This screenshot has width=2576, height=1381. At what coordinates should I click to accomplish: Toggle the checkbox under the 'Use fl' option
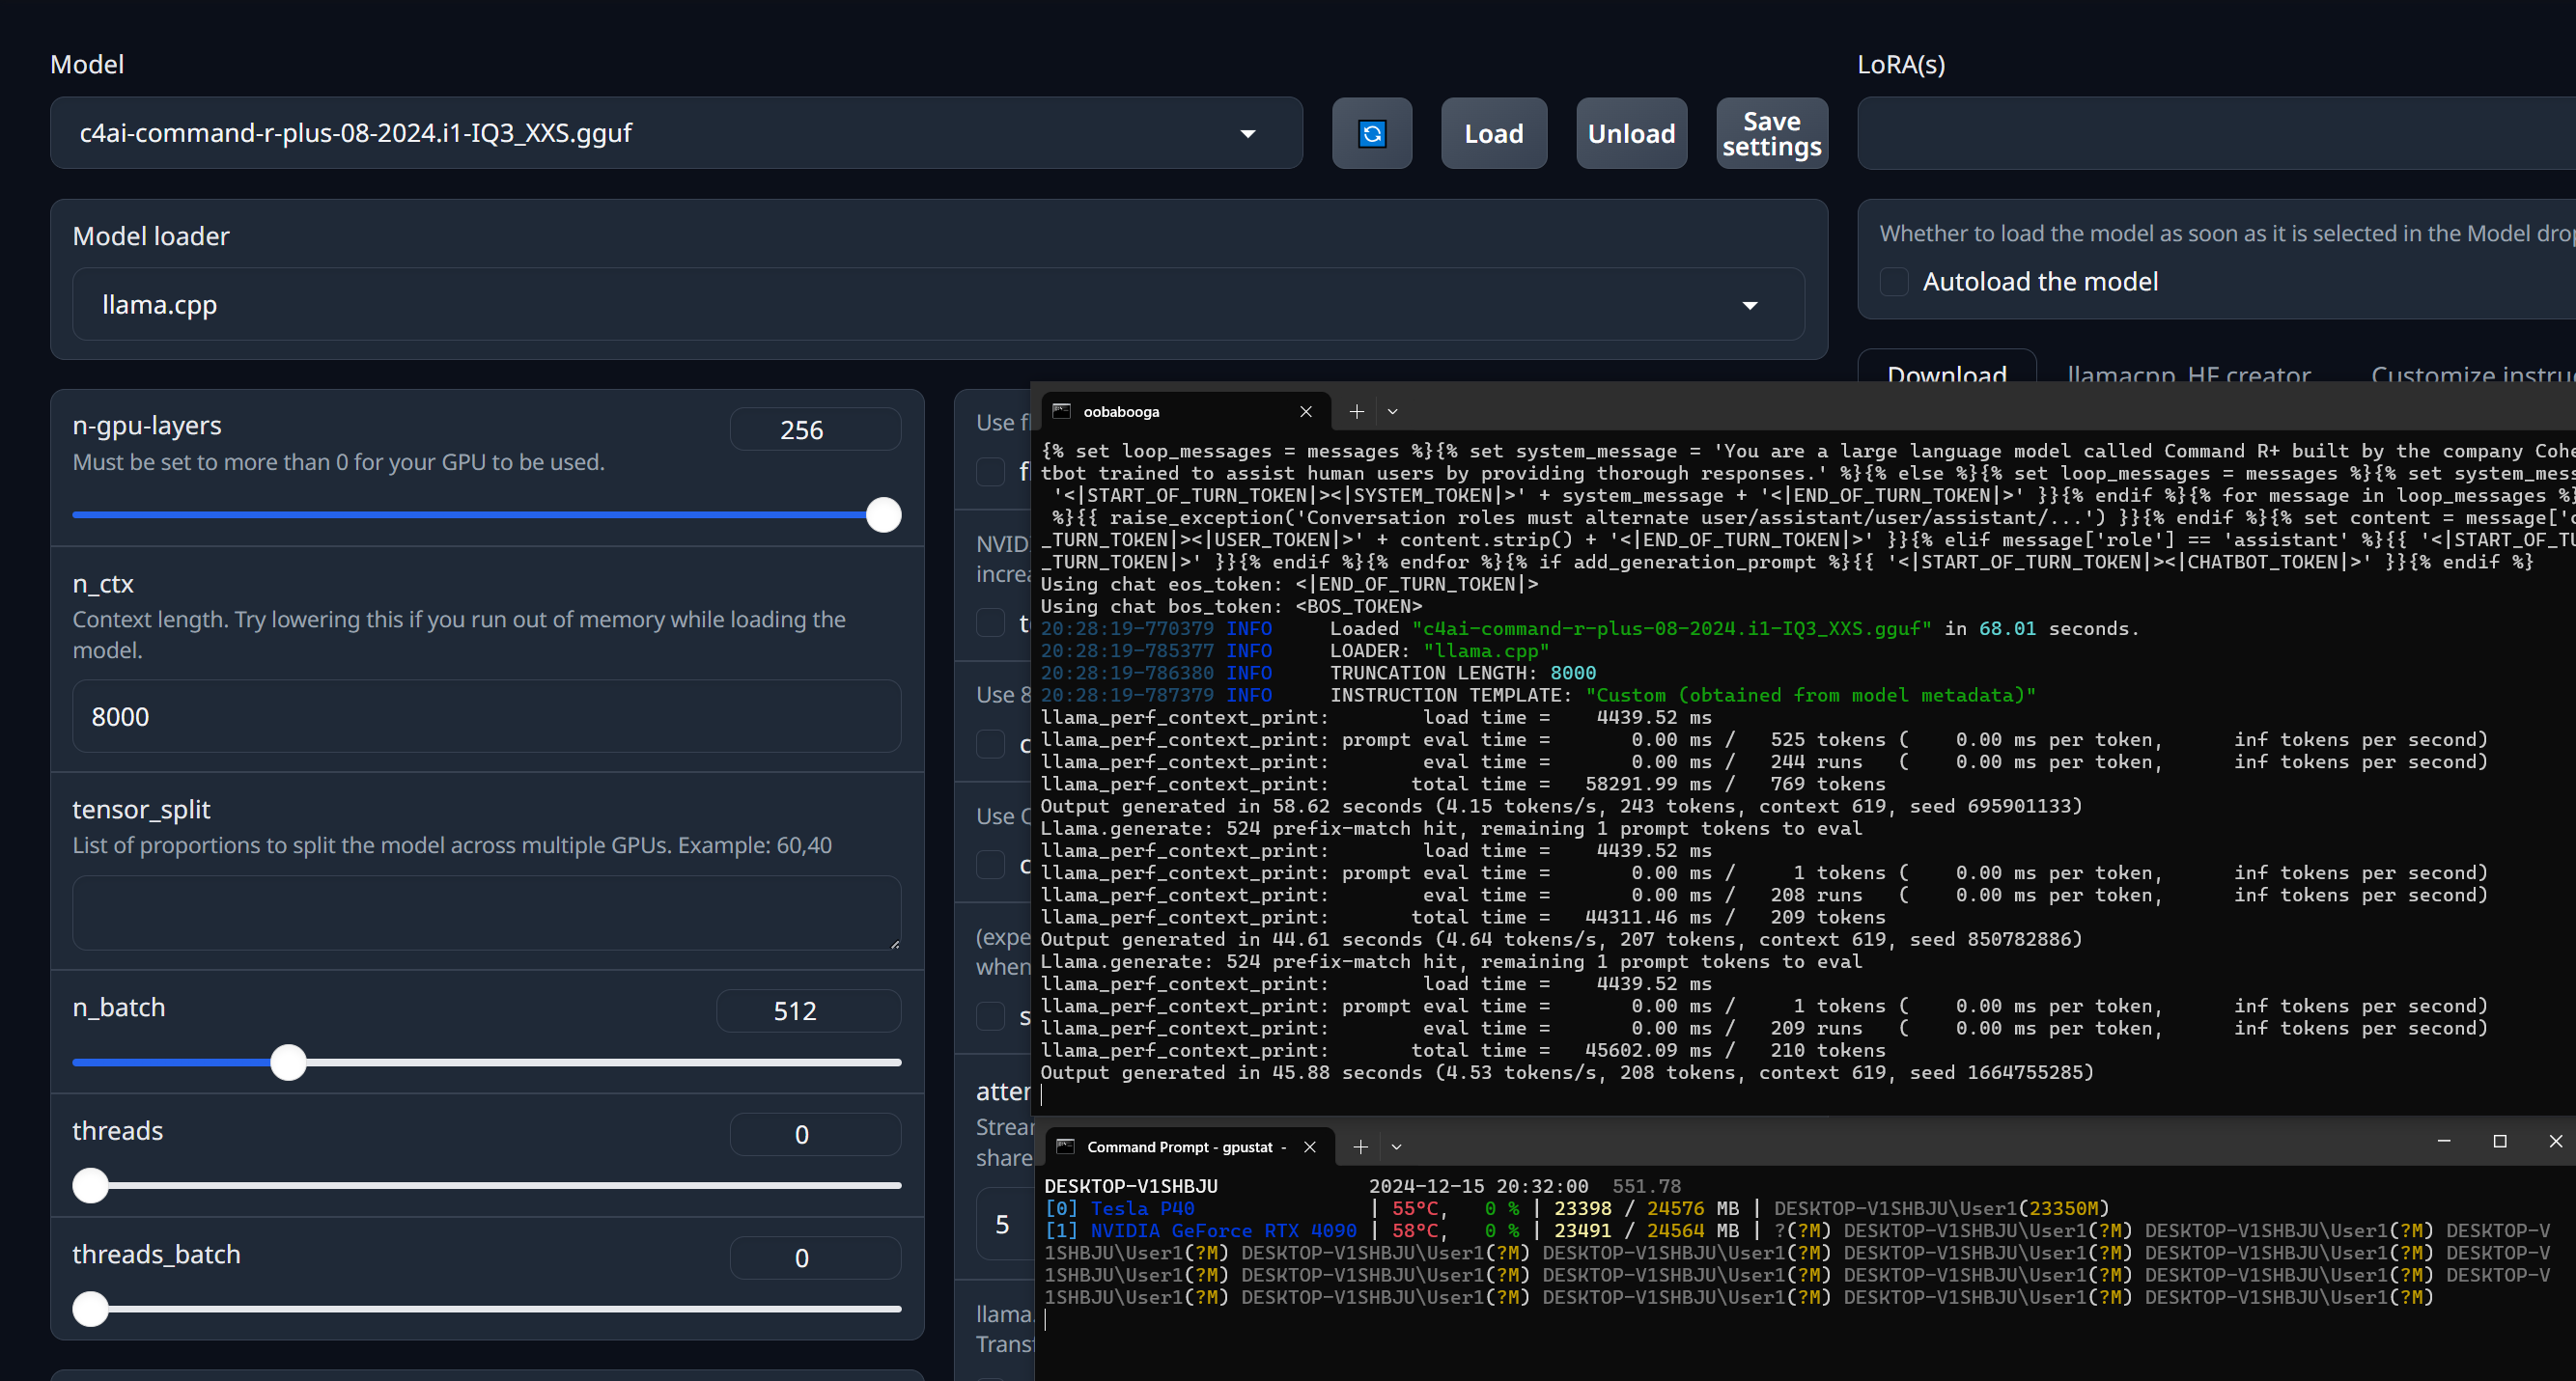[990, 472]
